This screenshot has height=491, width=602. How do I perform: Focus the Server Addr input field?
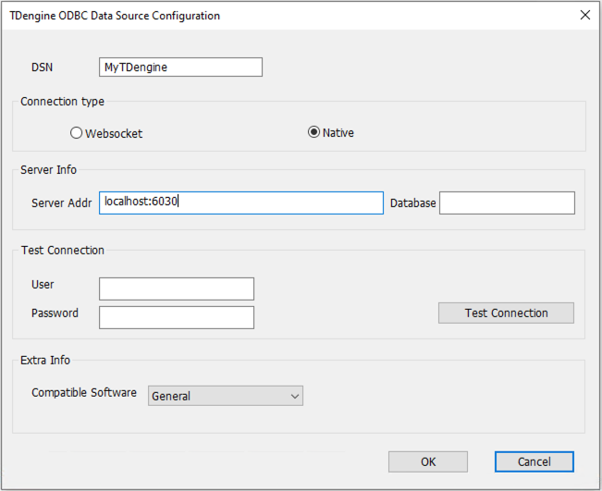(x=240, y=203)
